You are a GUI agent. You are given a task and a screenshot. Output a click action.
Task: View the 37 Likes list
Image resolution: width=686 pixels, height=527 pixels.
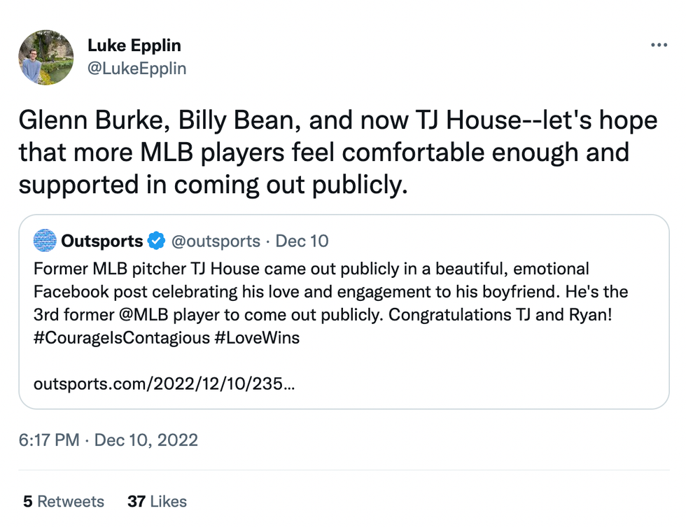pyautogui.click(x=157, y=502)
